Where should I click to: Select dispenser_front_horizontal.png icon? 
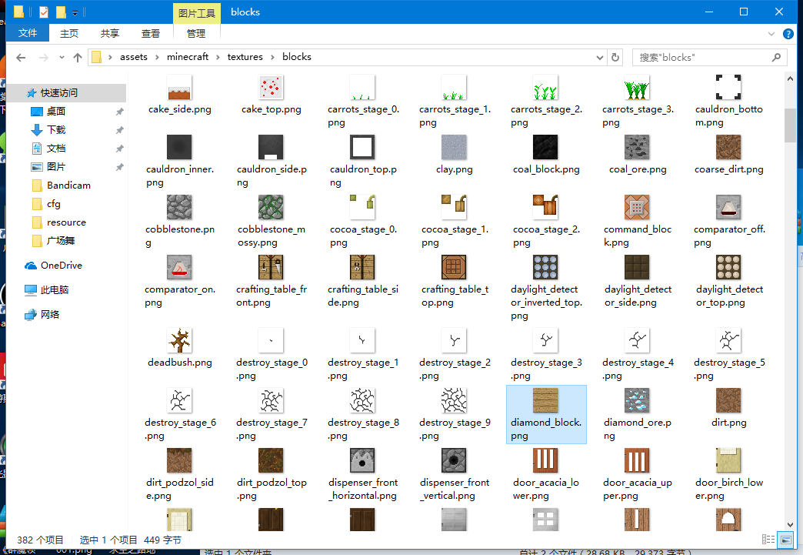[362, 460]
